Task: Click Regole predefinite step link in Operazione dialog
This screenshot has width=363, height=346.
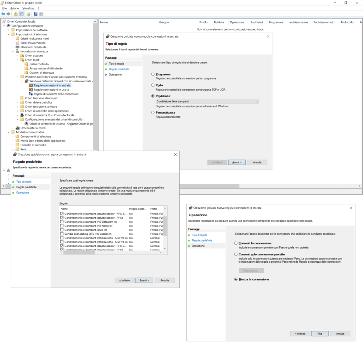Action: click(x=202, y=240)
